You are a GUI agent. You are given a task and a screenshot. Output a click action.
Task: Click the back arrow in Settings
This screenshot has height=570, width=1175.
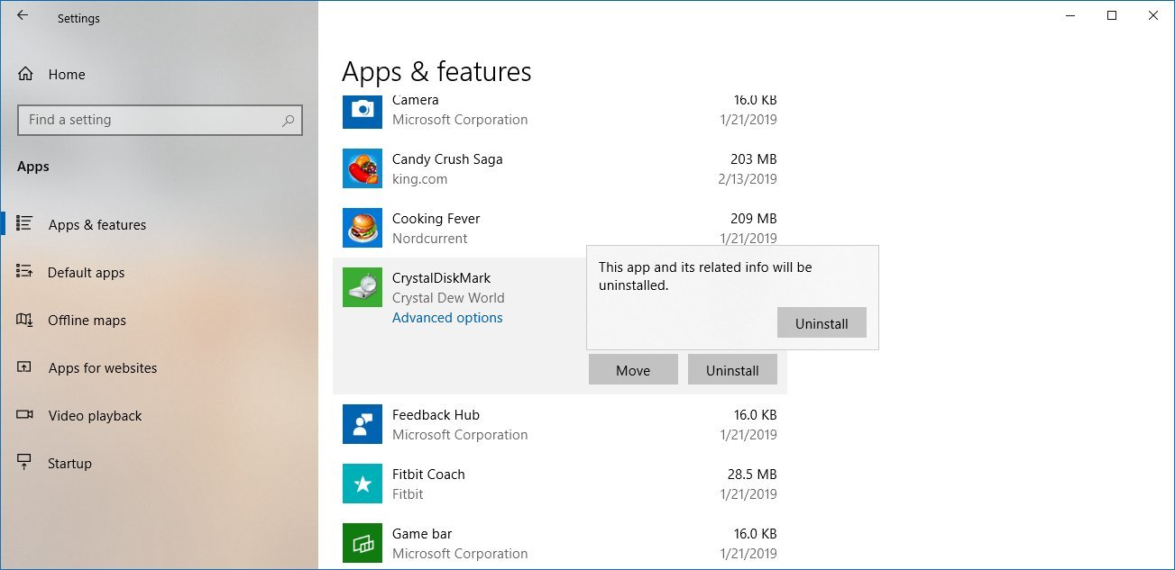click(22, 15)
